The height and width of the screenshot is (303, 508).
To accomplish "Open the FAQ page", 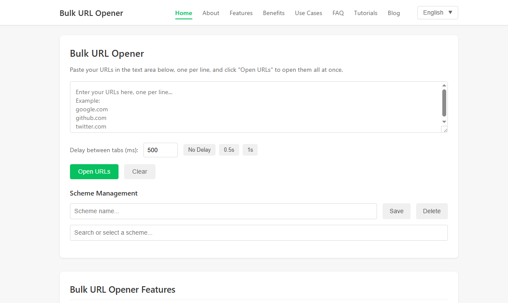I will point(338,13).
